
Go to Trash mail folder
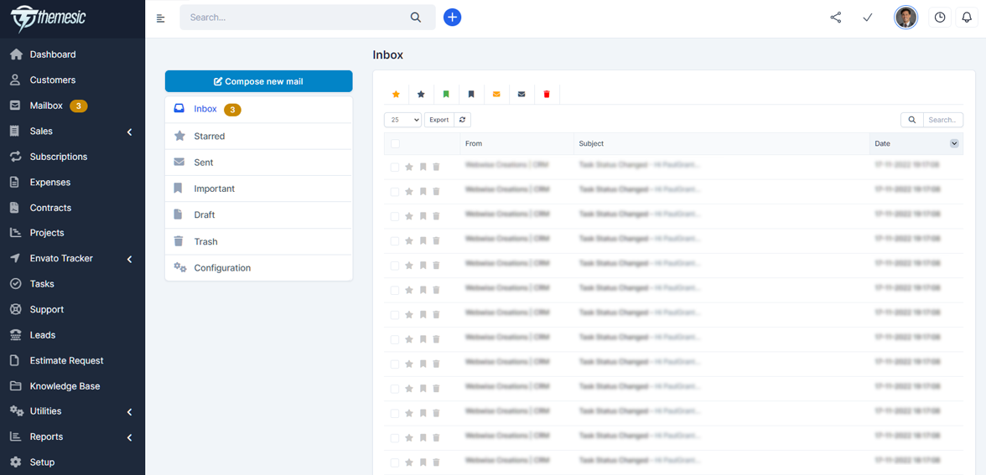point(205,242)
